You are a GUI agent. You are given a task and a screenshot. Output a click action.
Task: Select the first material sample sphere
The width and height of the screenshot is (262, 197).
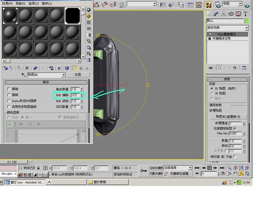[x=10, y=15]
